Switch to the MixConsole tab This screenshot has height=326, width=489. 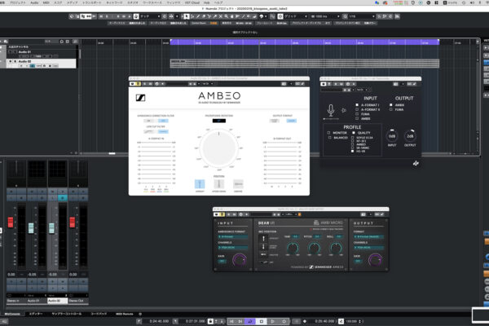click(12, 314)
